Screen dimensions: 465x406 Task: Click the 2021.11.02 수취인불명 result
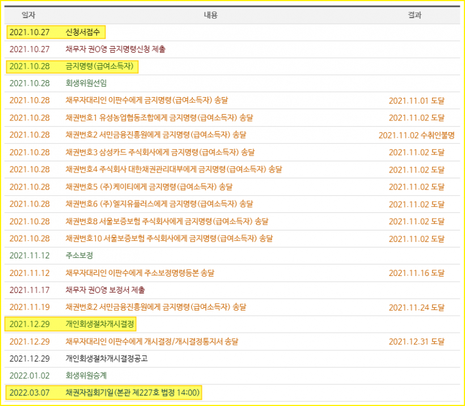416,136
